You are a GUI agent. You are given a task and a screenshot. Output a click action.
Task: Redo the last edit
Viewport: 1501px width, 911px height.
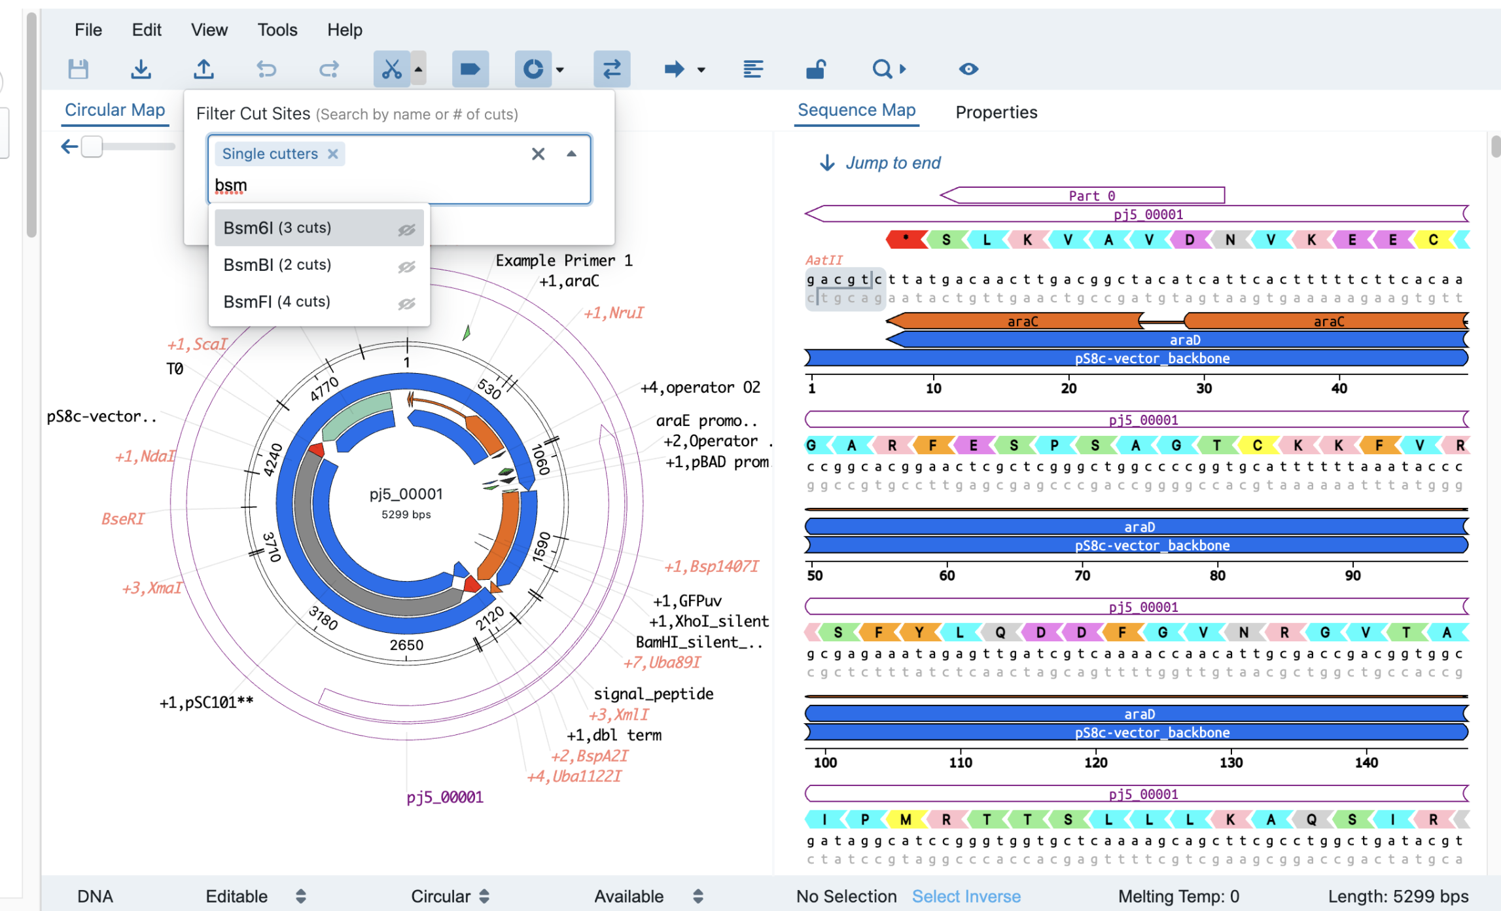point(329,69)
